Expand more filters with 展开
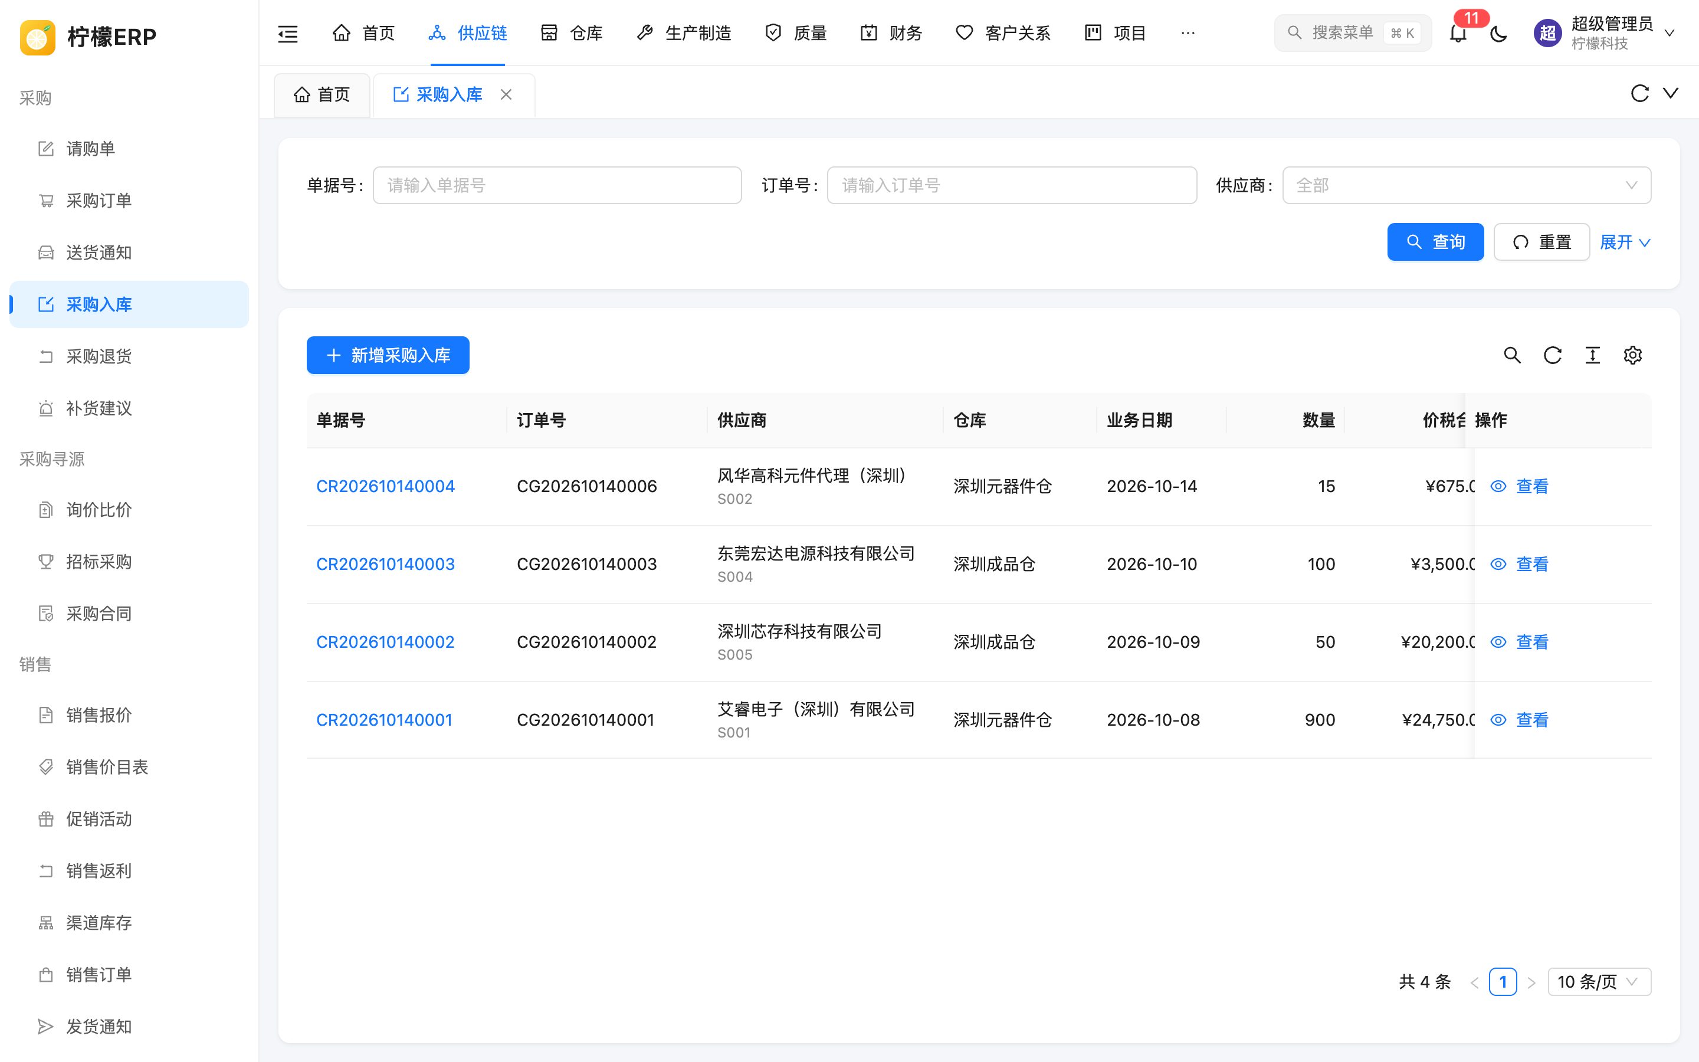The height and width of the screenshot is (1062, 1699). pyautogui.click(x=1625, y=242)
